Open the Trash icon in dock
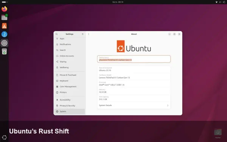The image size is (227, 142). (x=4, y=51)
